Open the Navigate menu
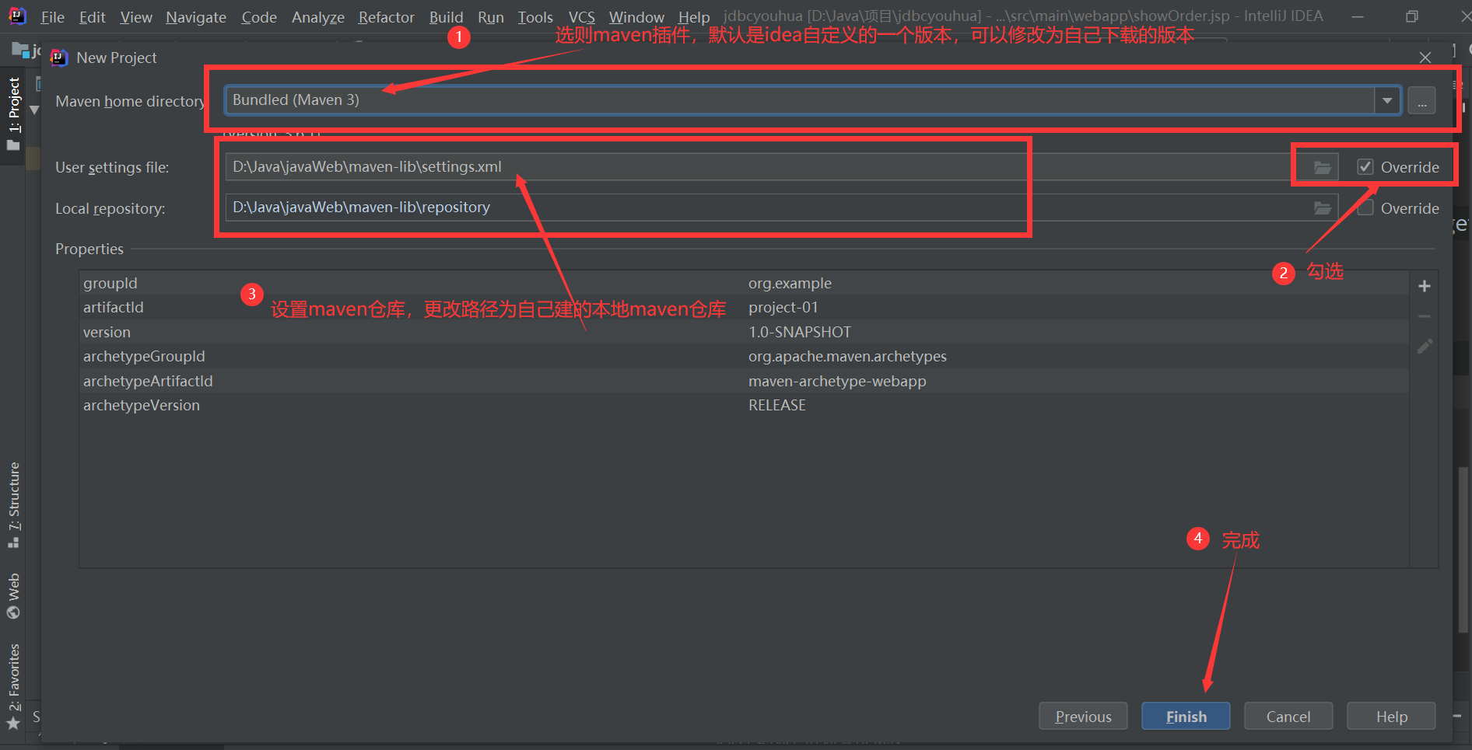This screenshot has height=750, width=1472. (196, 17)
